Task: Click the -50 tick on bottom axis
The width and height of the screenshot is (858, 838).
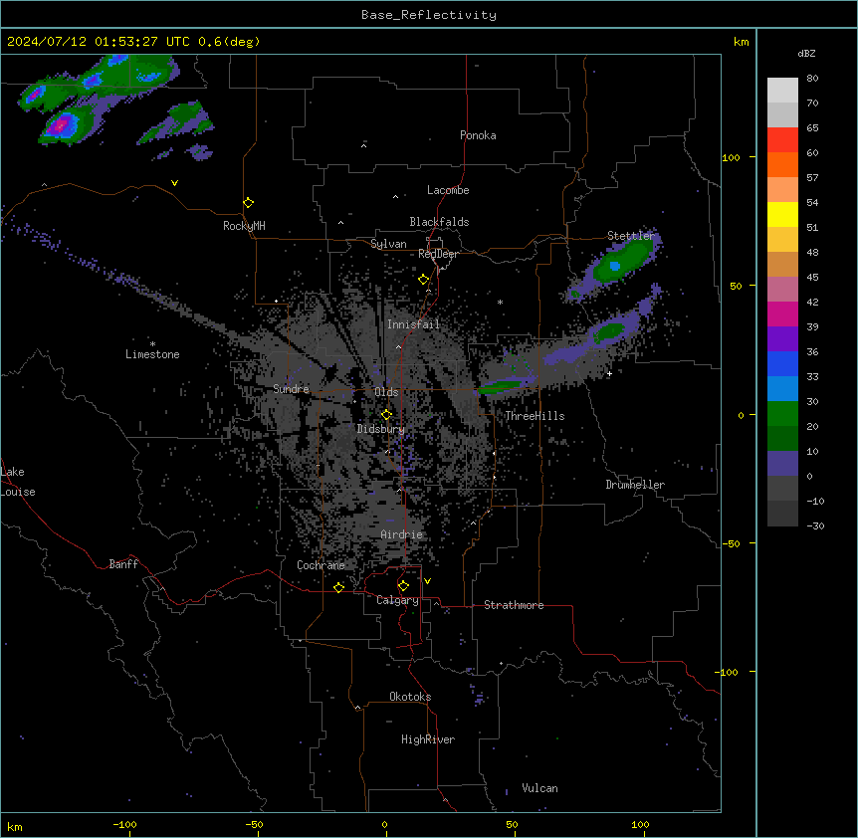Action: (x=254, y=824)
